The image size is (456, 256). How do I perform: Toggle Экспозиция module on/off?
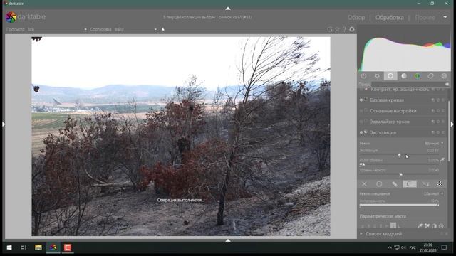361,132
